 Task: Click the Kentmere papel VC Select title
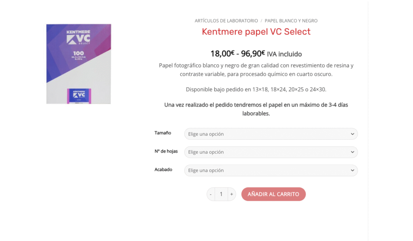pos(256,32)
